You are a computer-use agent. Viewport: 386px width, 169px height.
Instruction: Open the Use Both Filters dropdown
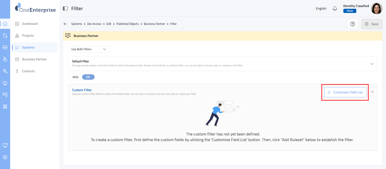89,49
